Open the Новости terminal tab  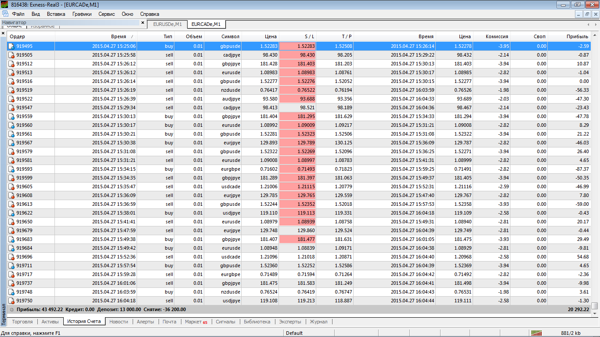[119, 322]
